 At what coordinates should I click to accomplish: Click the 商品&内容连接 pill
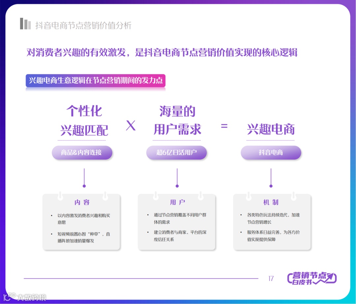[82, 152]
